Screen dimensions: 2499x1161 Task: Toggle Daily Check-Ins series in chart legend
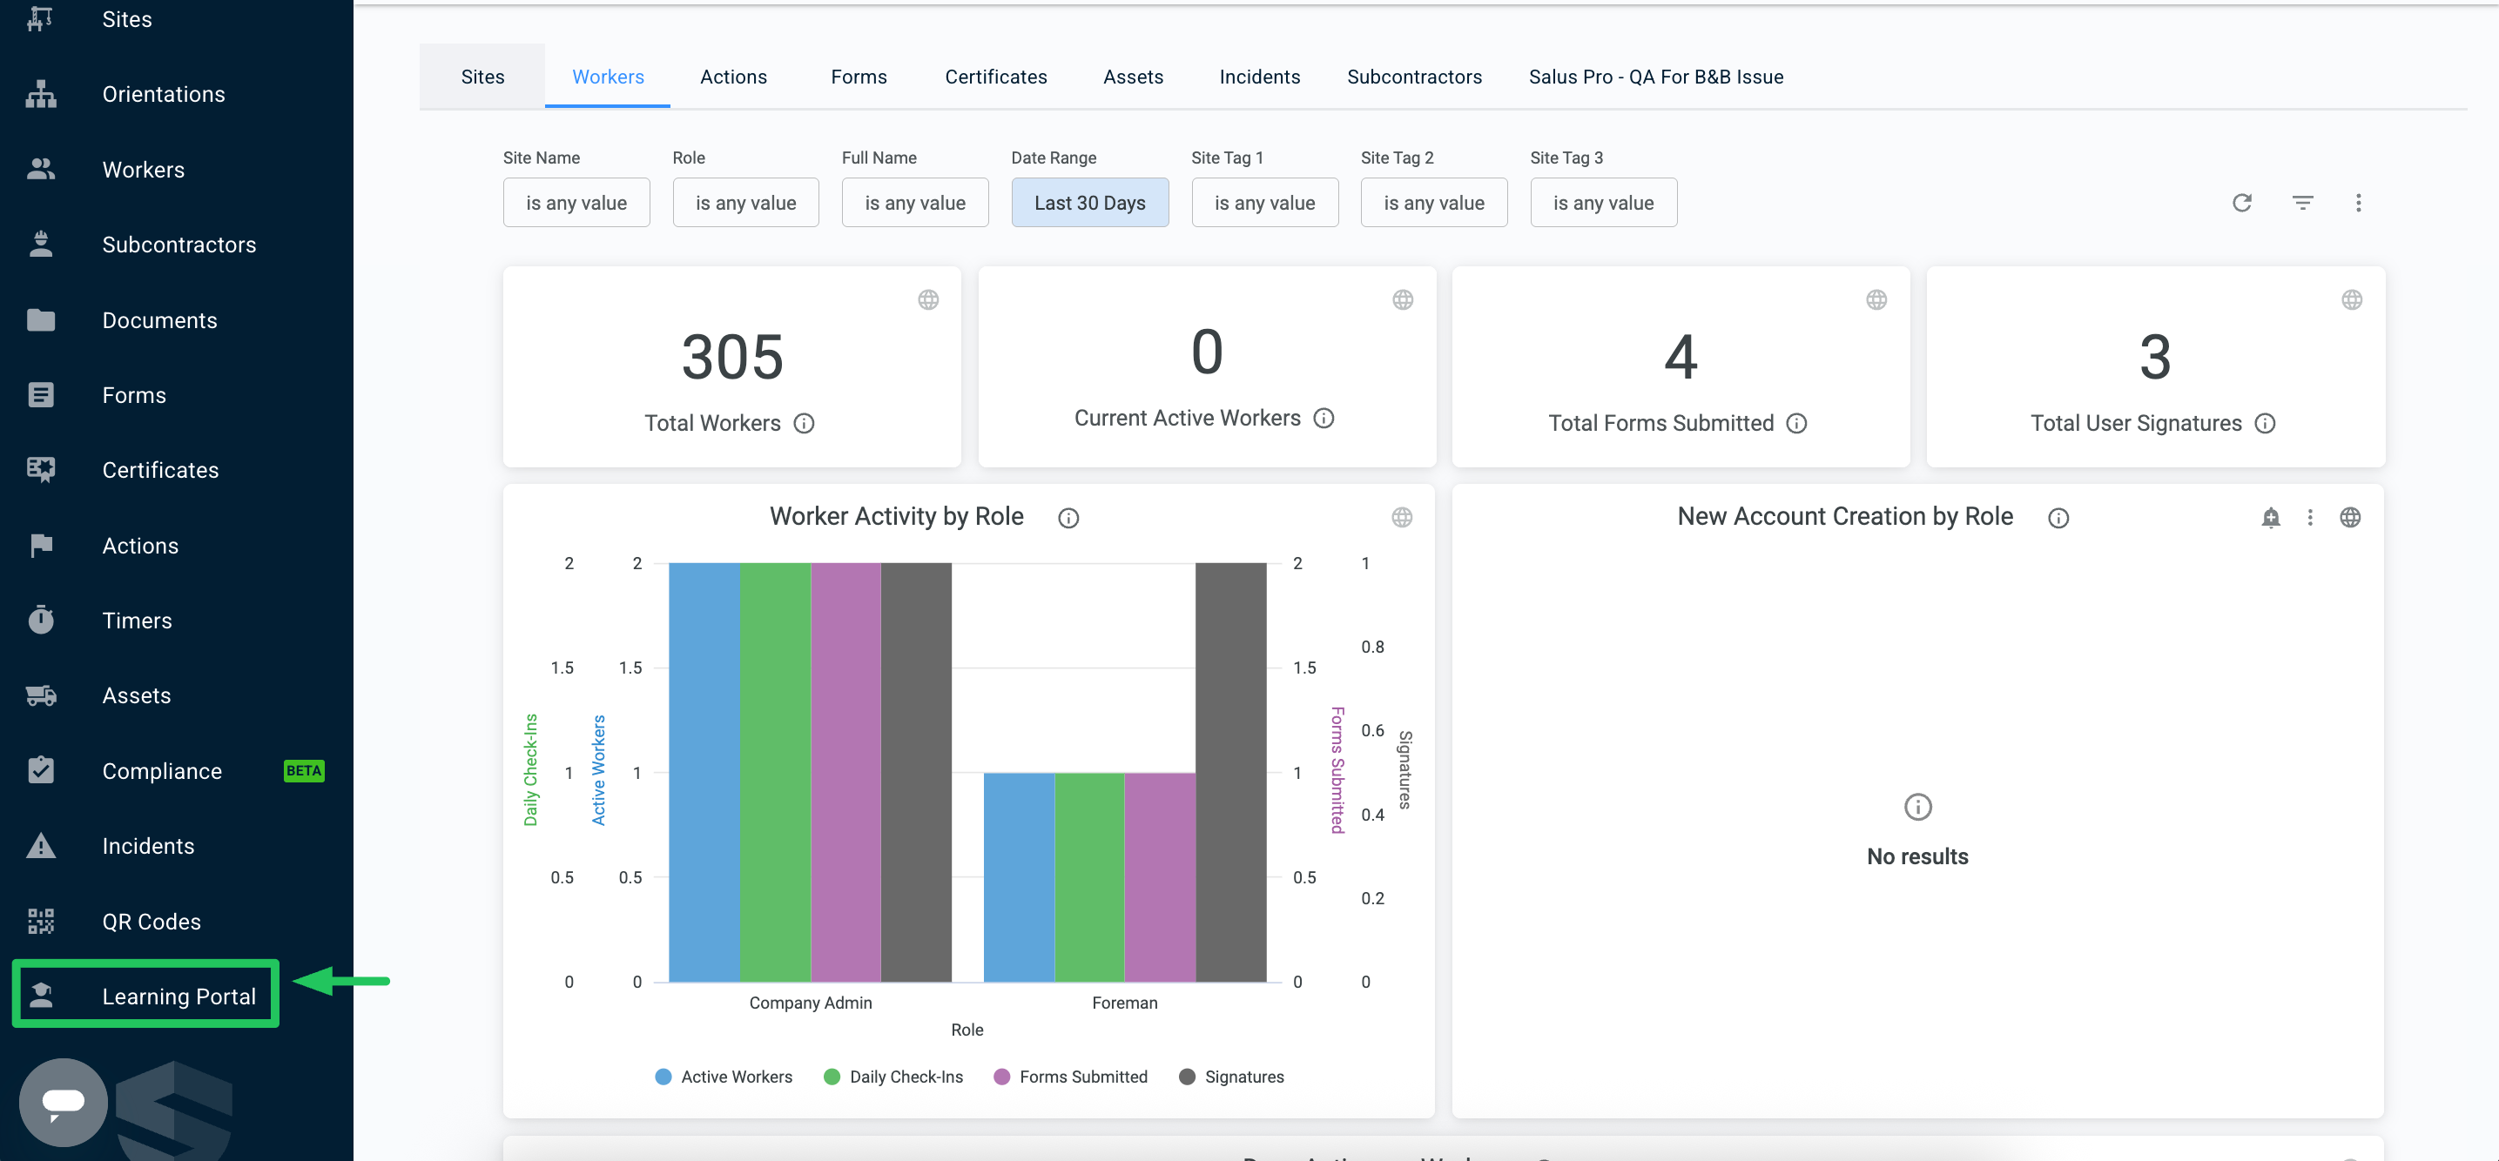893,1077
